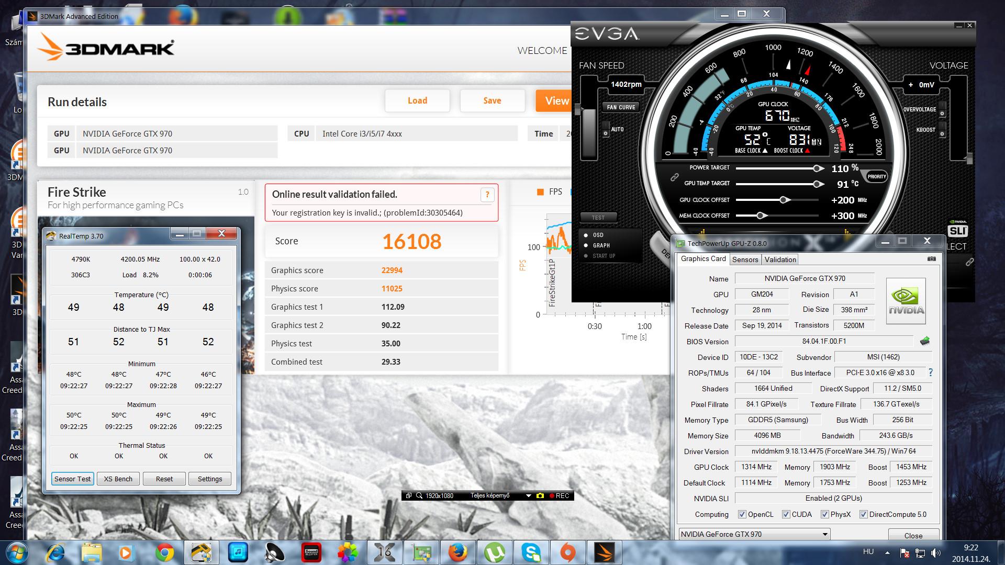Click the GPU Clock Offset slider handle
The width and height of the screenshot is (1005, 565).
784,200
